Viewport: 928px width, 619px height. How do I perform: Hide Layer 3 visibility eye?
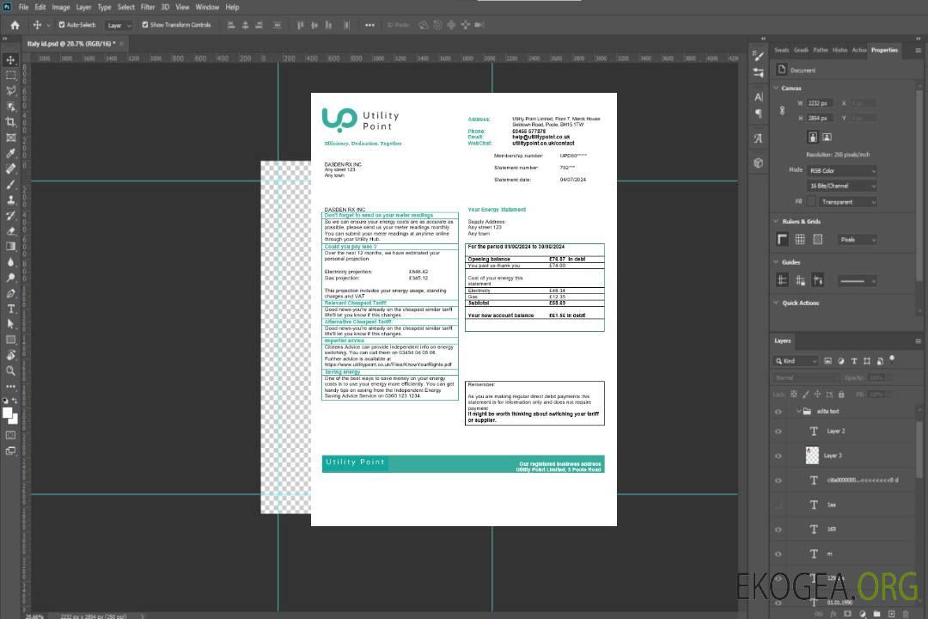778,457
